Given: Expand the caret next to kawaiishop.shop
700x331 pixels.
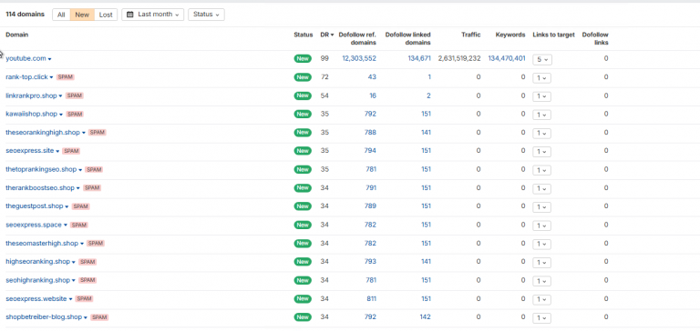Looking at the screenshot, I should coord(61,115).
